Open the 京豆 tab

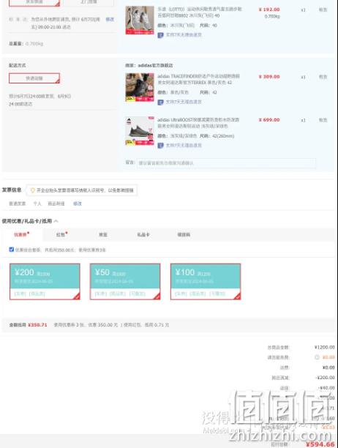(103, 234)
